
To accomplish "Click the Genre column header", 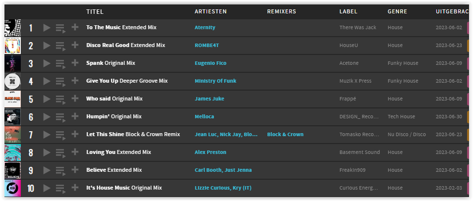I will tap(397, 12).
